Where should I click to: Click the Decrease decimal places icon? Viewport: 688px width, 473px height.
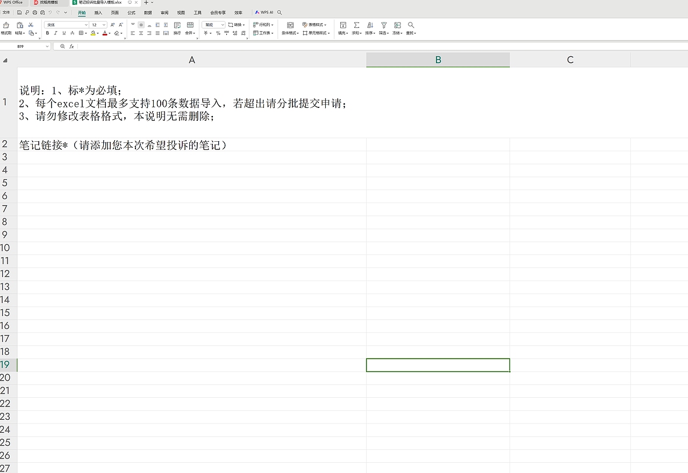(x=243, y=33)
